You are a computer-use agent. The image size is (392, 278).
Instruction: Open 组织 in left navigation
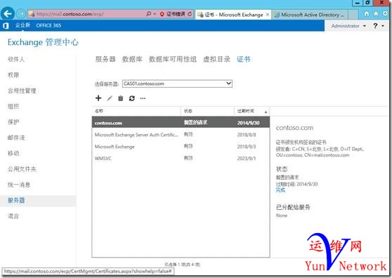point(13,107)
